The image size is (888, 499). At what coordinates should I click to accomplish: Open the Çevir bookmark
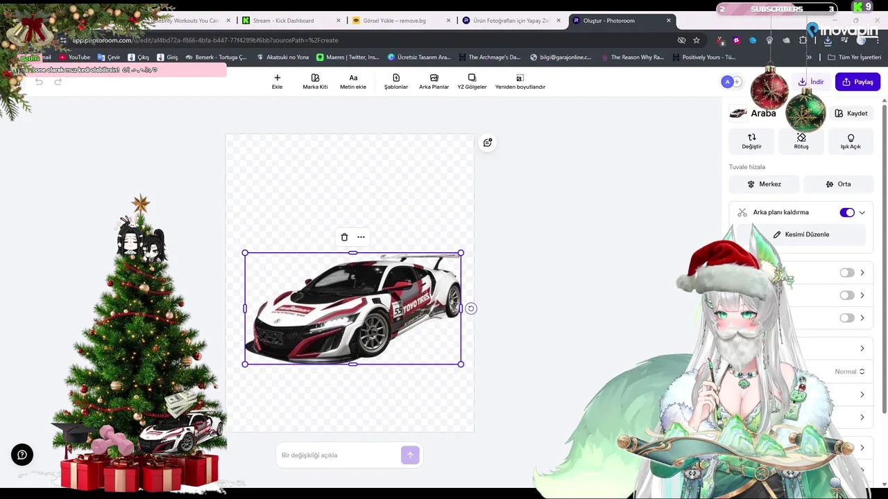click(109, 58)
